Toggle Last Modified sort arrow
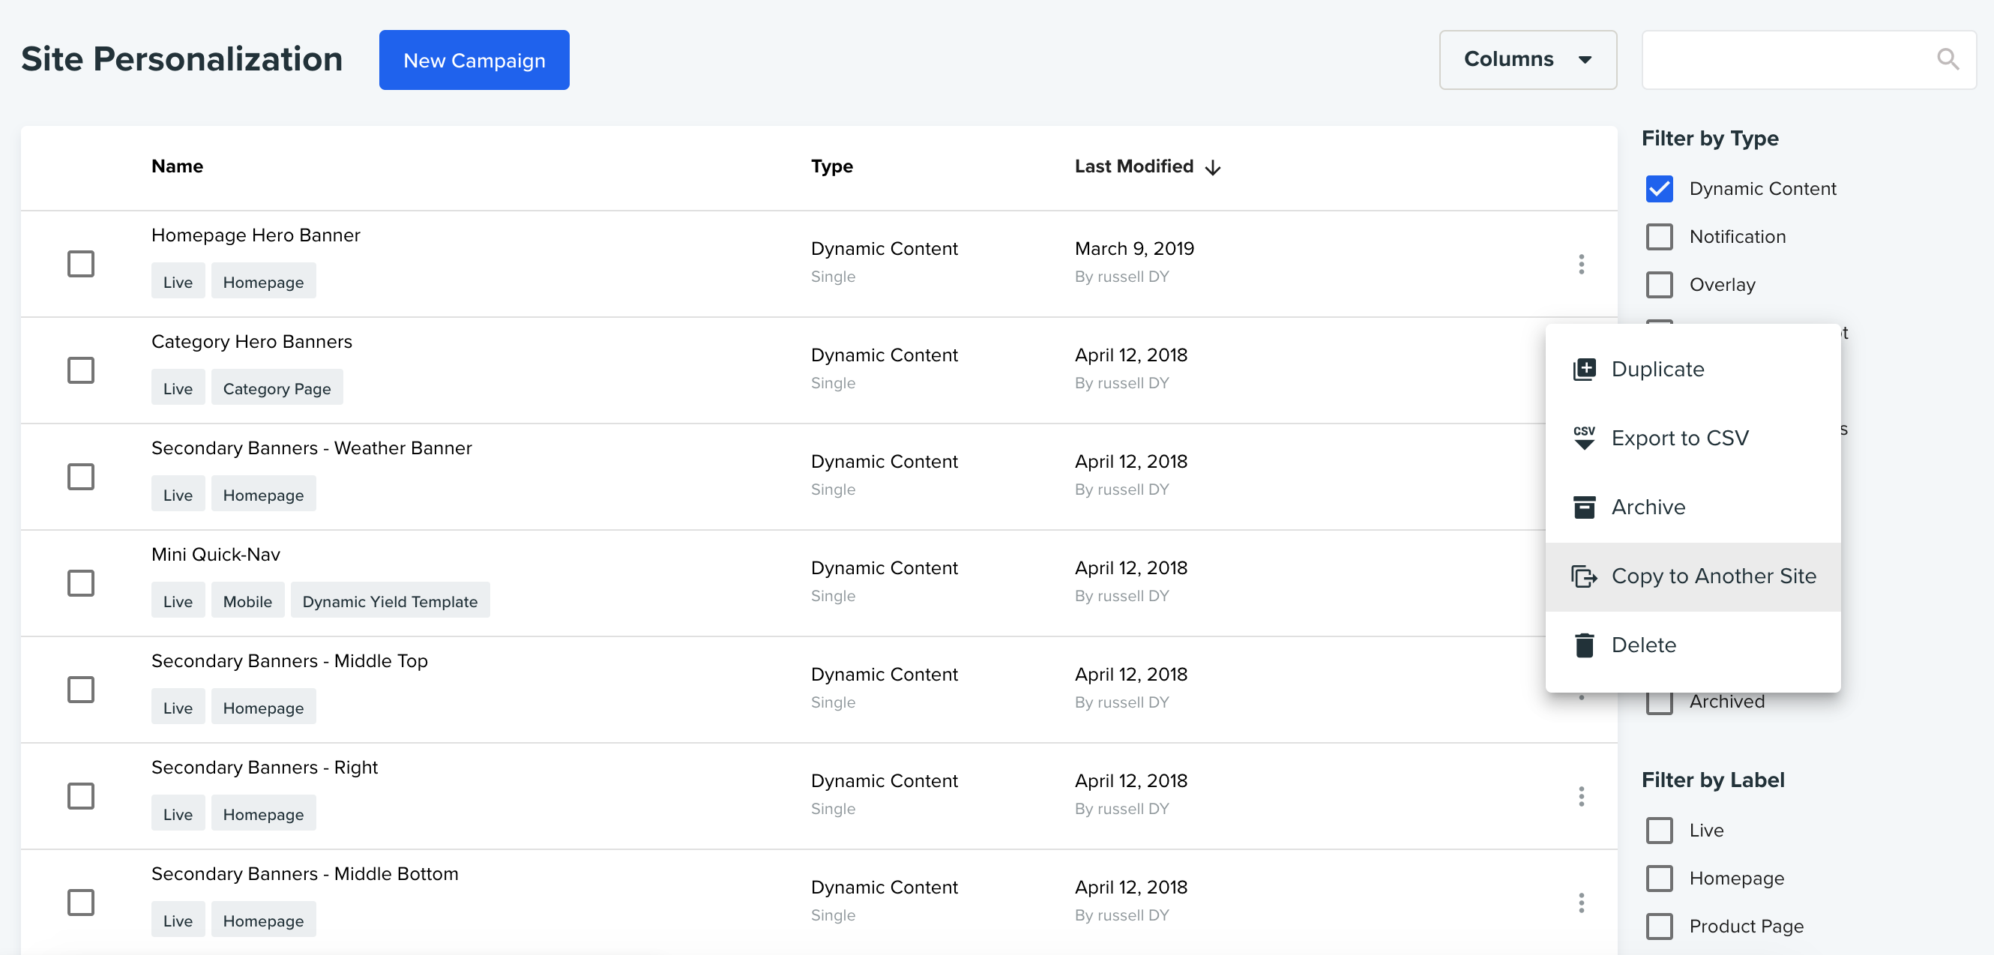The image size is (1994, 955). (x=1213, y=167)
